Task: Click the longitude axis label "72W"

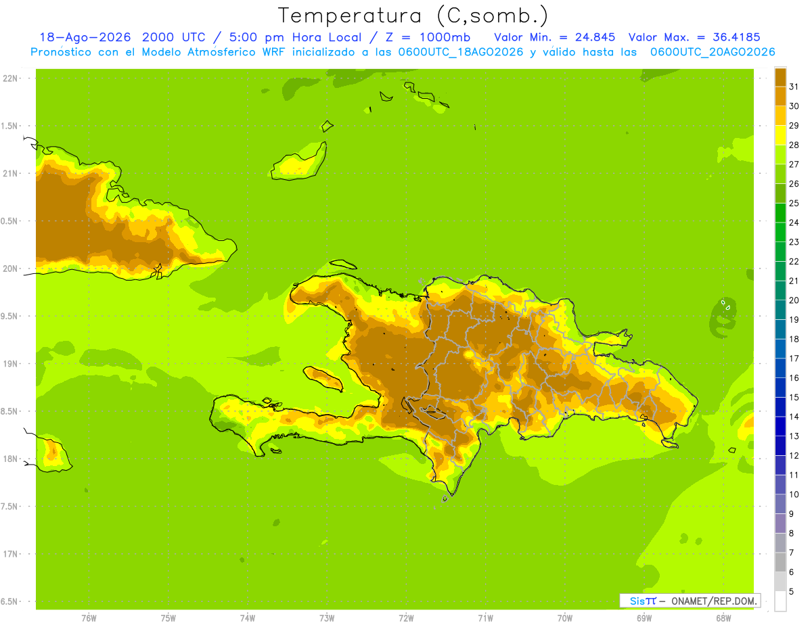Action: [x=406, y=618]
